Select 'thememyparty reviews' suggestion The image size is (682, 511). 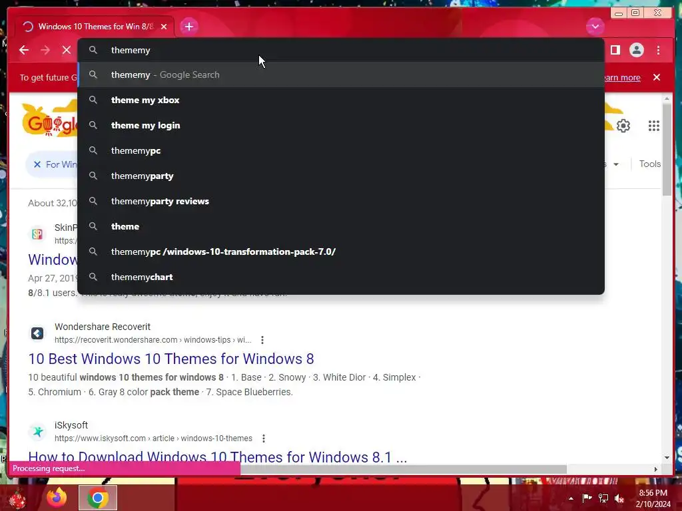point(341,201)
